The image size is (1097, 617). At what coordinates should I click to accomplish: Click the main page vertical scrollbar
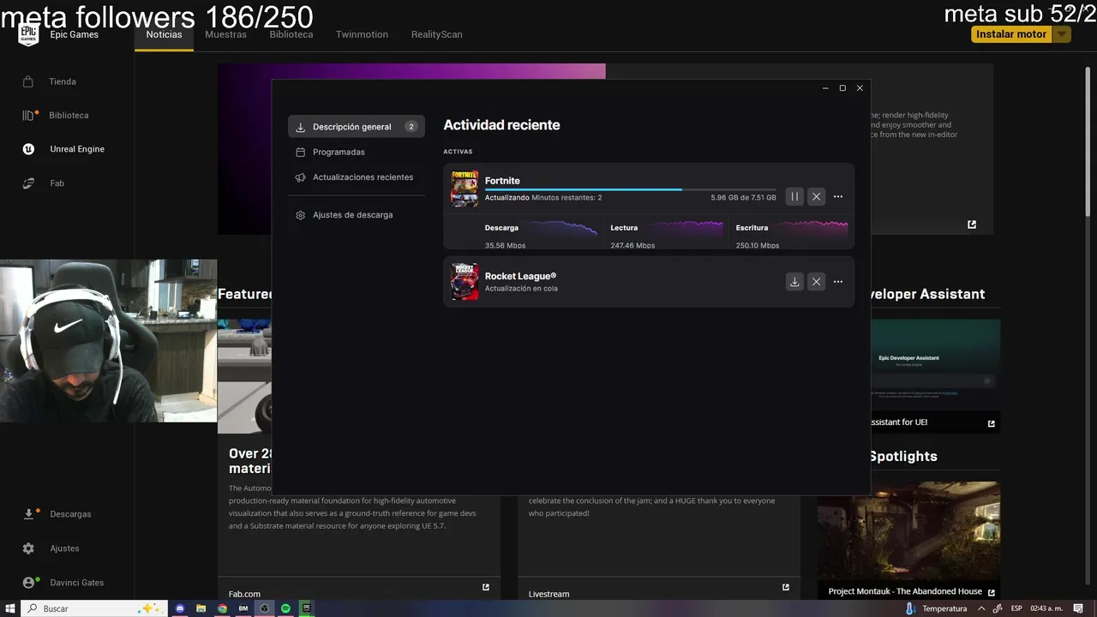(x=1088, y=141)
